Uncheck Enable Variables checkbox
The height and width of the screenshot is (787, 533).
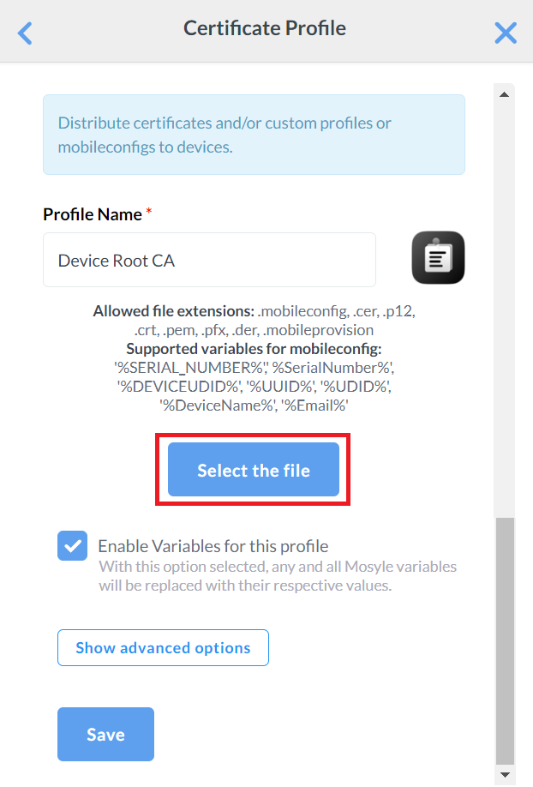[x=73, y=545]
